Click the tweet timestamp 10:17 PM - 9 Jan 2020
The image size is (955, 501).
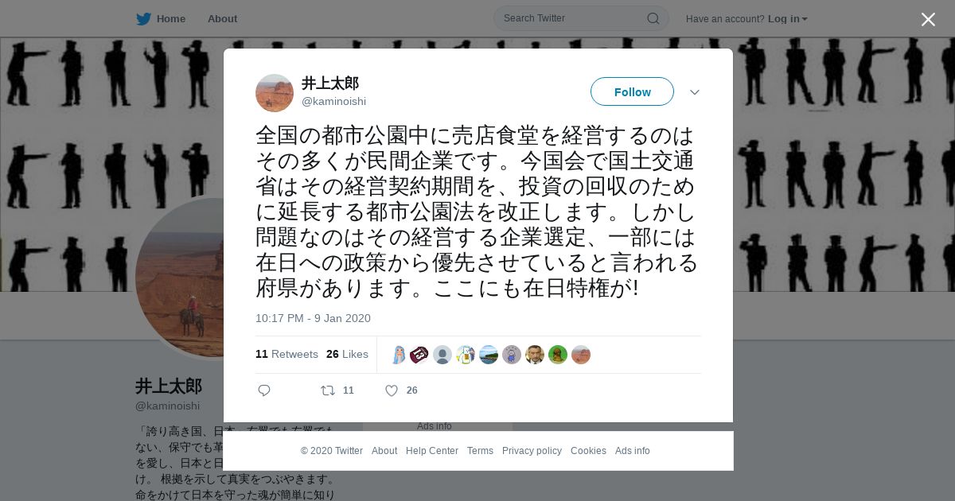click(313, 318)
